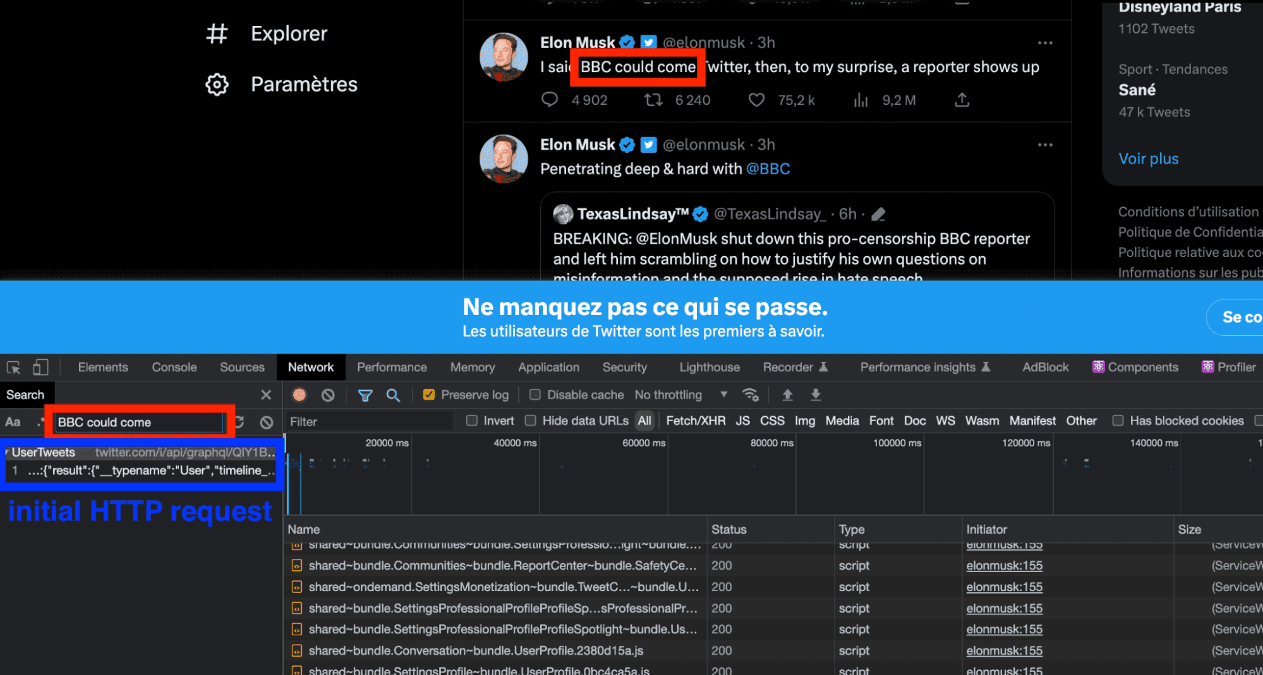Open the filter funnel icon in Network panel
The height and width of the screenshot is (675, 1263).
coord(365,395)
